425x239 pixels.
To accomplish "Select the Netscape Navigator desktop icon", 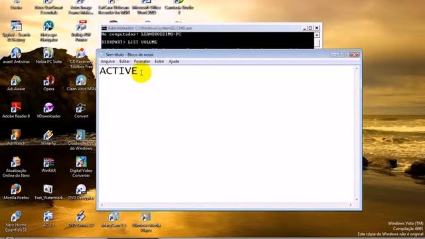I will pos(48,31).
